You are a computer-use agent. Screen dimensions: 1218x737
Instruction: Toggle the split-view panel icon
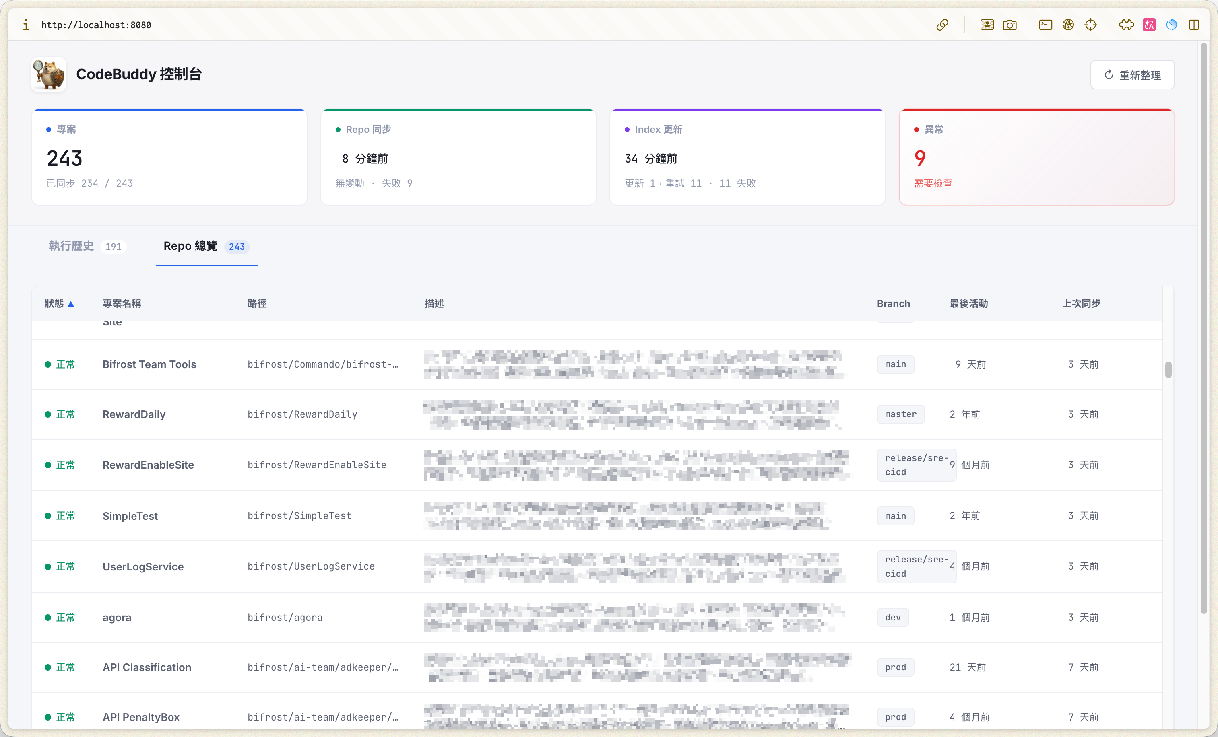point(1195,24)
